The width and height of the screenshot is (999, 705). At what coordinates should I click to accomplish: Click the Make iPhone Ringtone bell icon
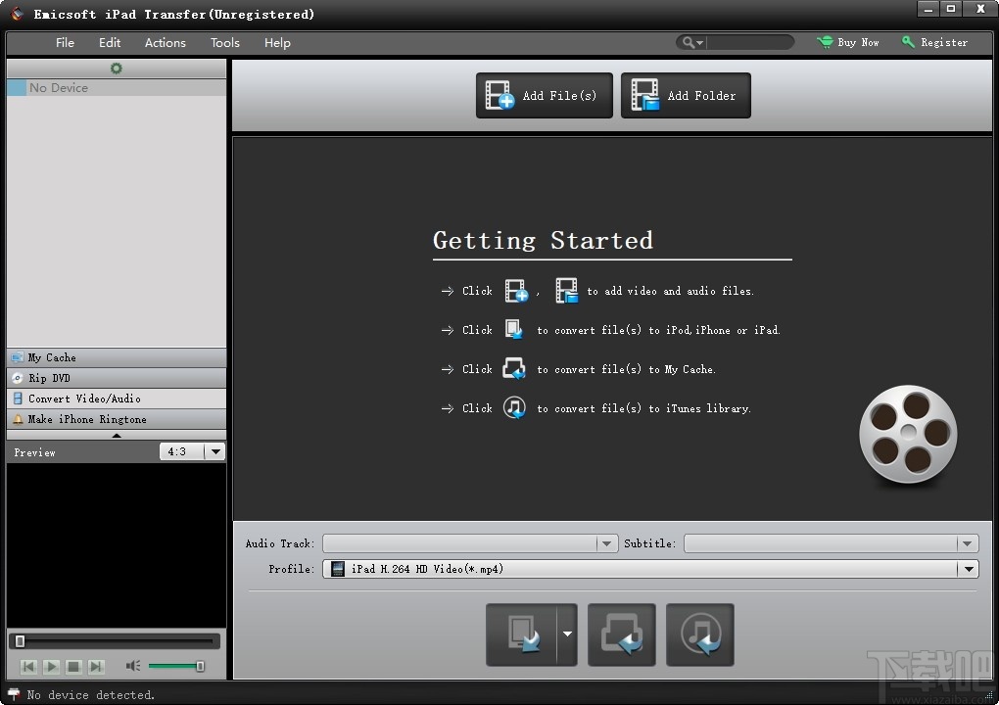click(18, 419)
